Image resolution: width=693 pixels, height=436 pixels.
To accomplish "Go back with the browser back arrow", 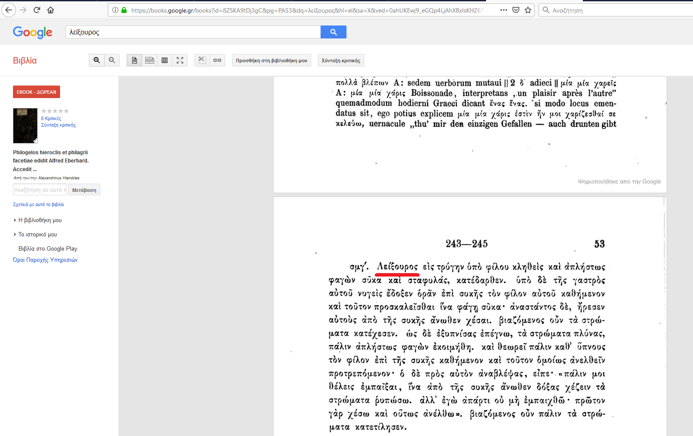I will (x=9, y=10).
